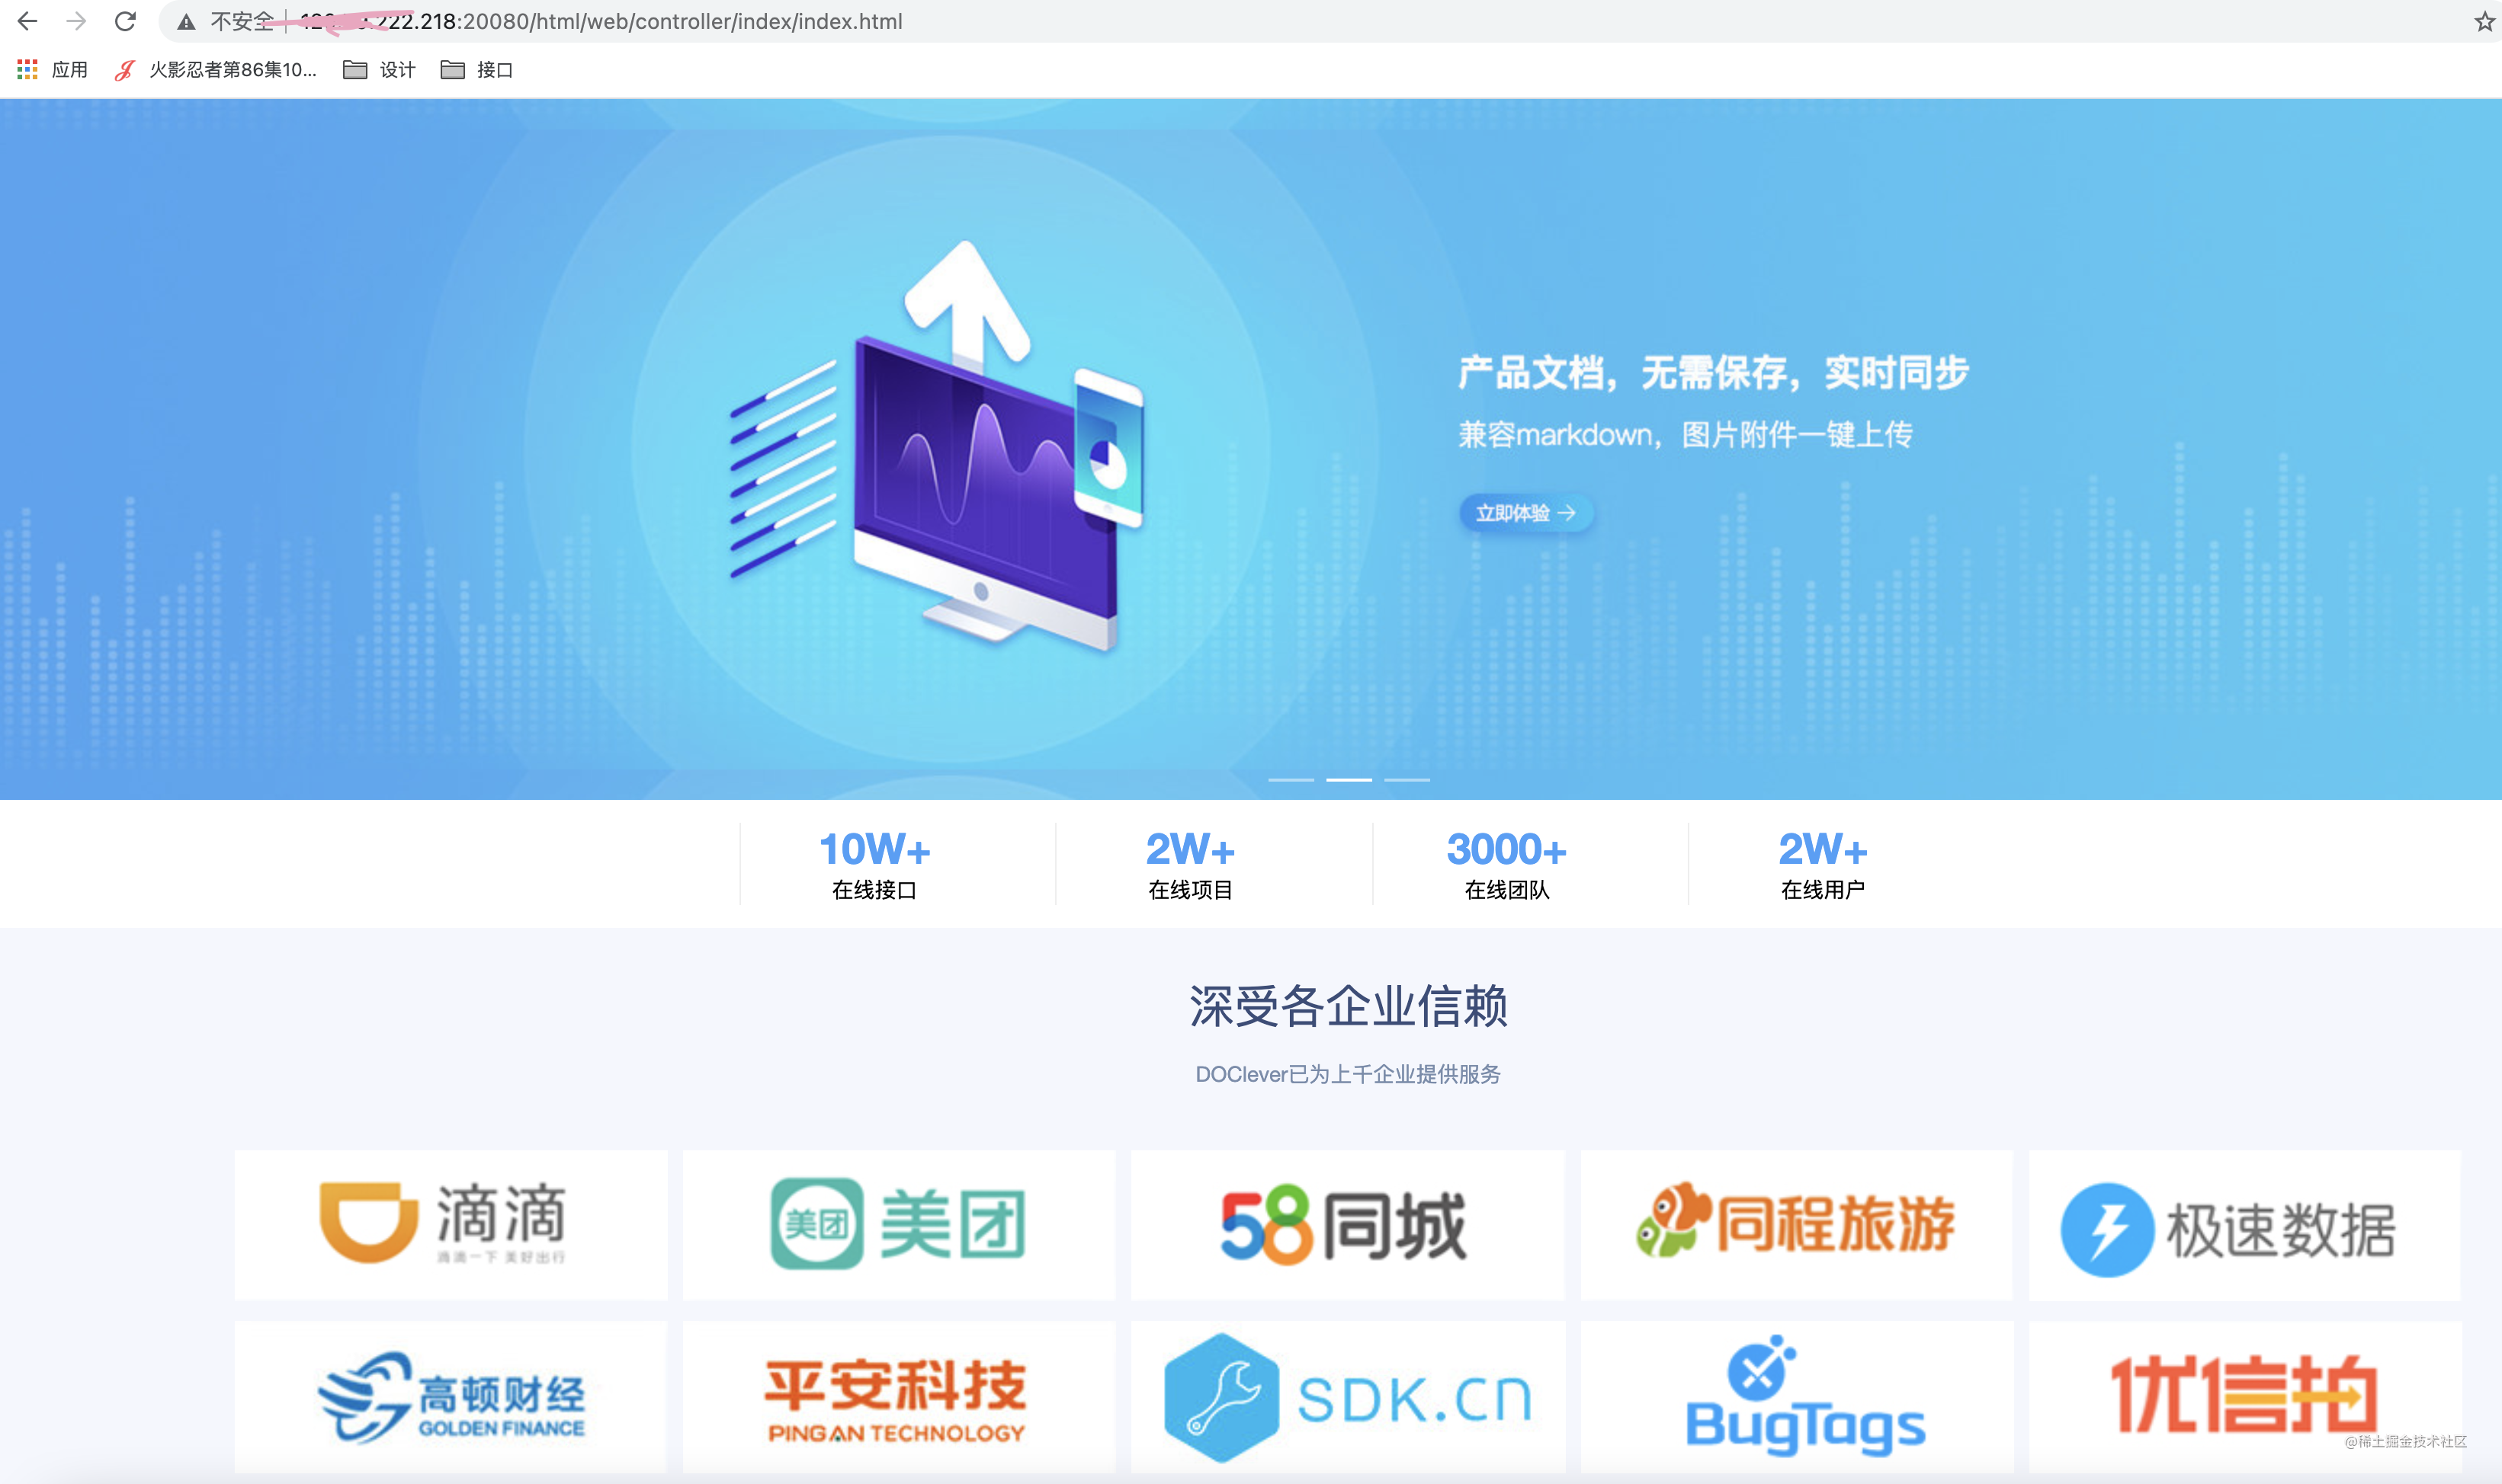Click the SDK.cn wrench logo

tap(1221, 1397)
